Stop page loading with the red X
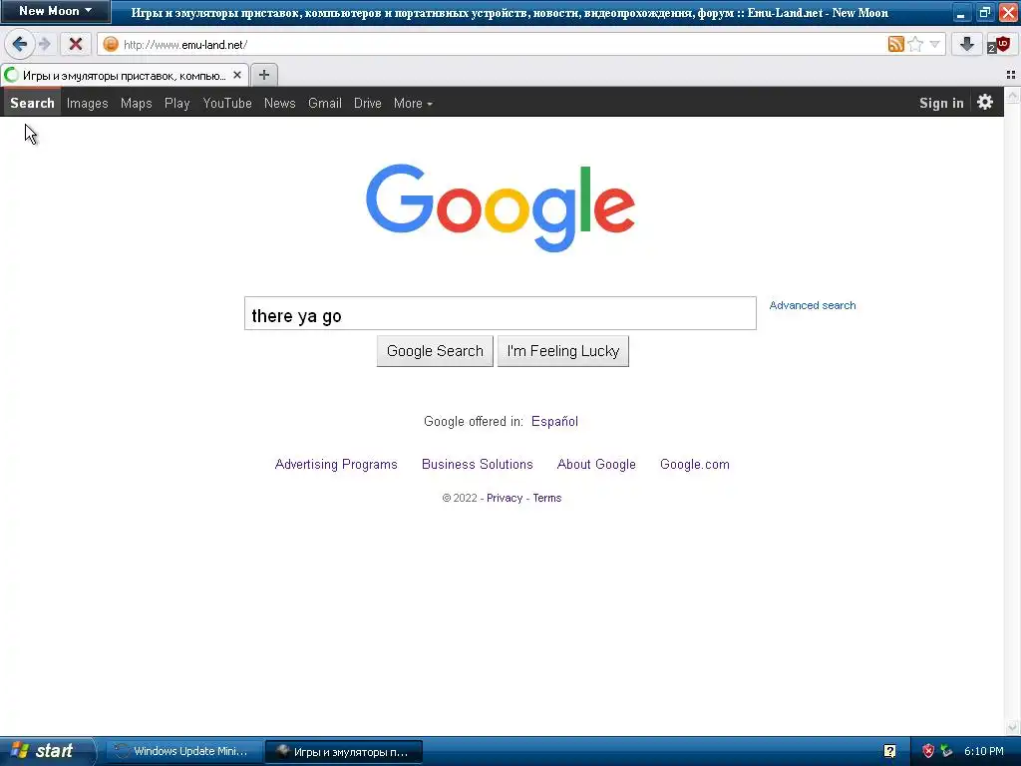Viewport: 1021px width, 766px height. (x=76, y=44)
